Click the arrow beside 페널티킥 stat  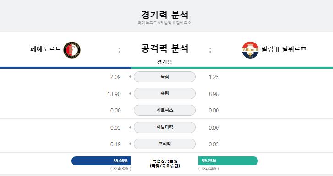click(x=130, y=128)
